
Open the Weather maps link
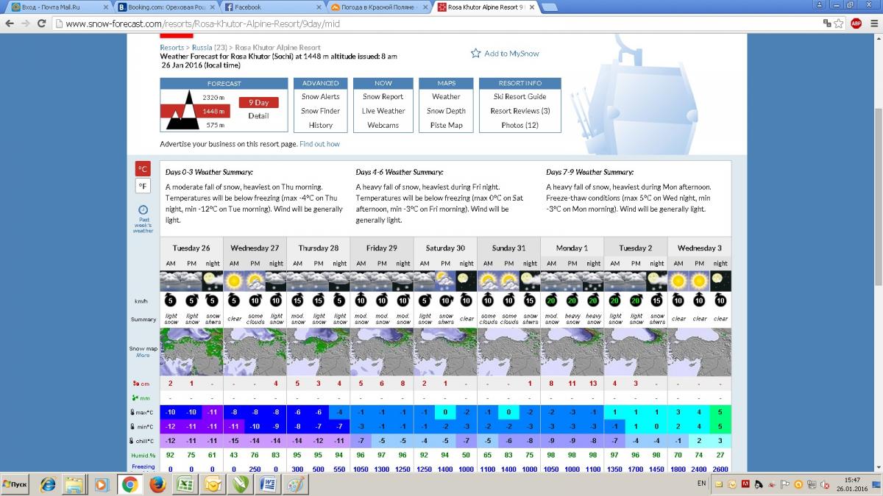pyautogui.click(x=446, y=96)
